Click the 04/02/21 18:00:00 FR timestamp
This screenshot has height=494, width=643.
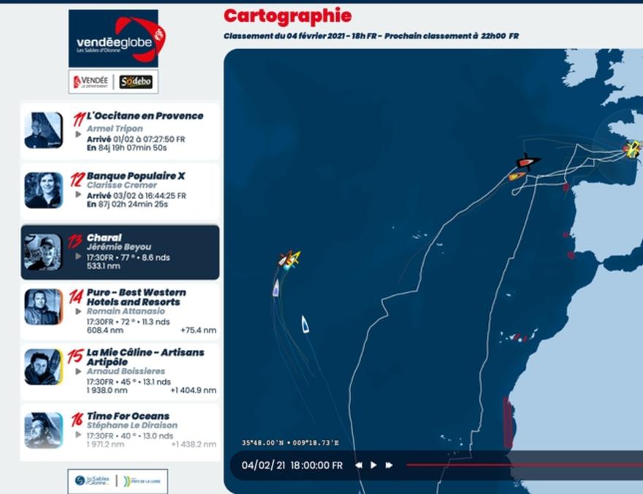[x=292, y=465]
